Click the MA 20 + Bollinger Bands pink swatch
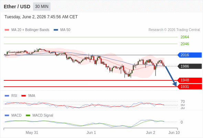This screenshot has width=203, height=138. (x=7, y=30)
